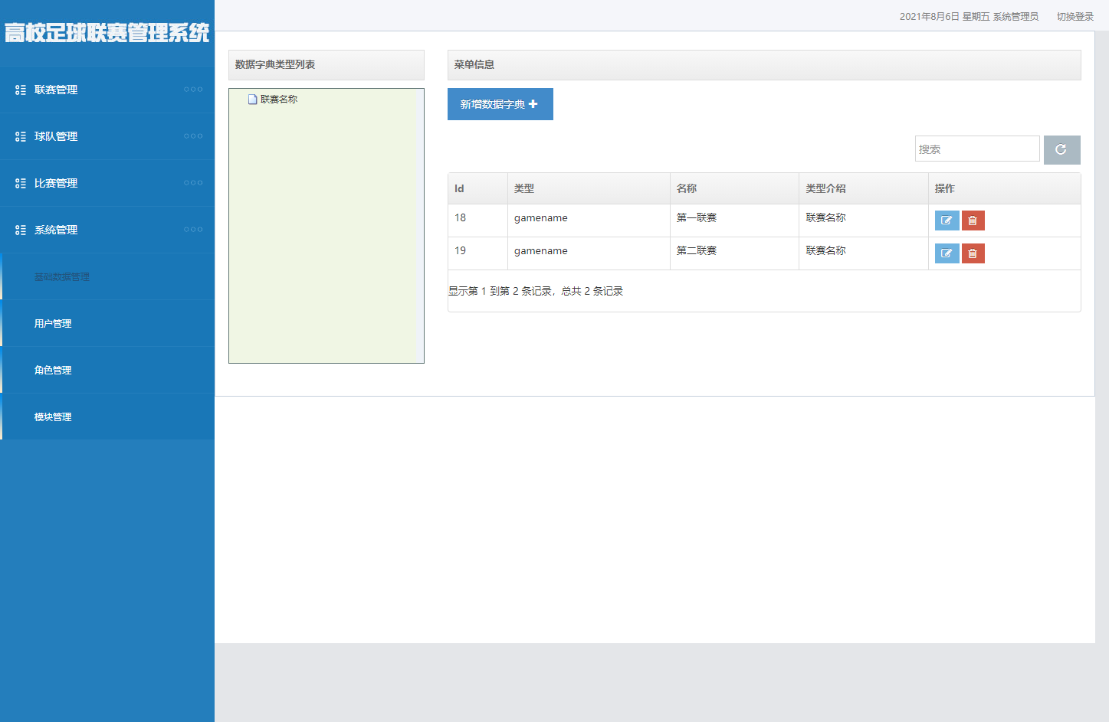Click the 切换登录 link
This screenshot has width=1109, height=722.
tap(1075, 17)
